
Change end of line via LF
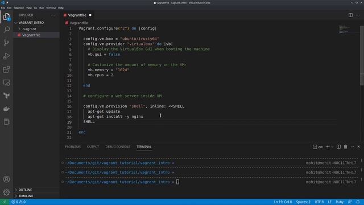click(x=329, y=202)
